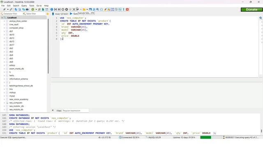Click the X cancel icon in toolbar
The image size is (263, 147).
pyautogui.click(x=74, y=9)
